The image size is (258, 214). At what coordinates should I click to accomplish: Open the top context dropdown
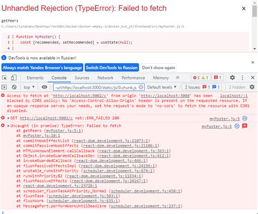pyautogui.click(x=29, y=87)
